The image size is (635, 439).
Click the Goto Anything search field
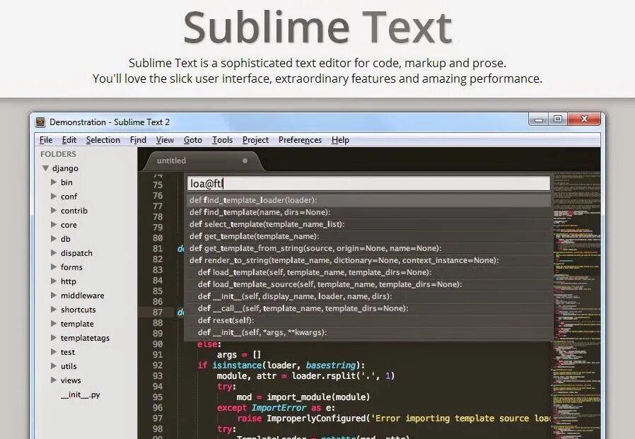(368, 184)
